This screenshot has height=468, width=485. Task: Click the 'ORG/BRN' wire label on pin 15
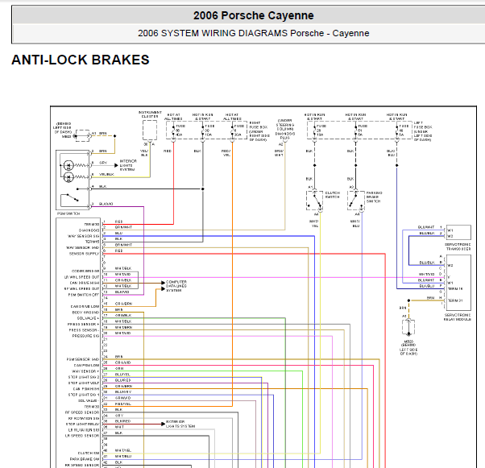[123, 304]
